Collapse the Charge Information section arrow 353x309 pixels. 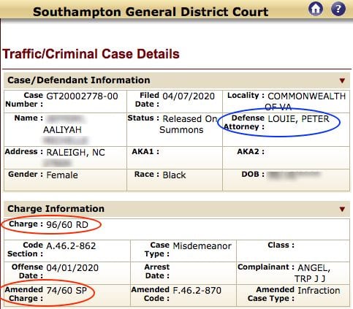tap(342, 209)
